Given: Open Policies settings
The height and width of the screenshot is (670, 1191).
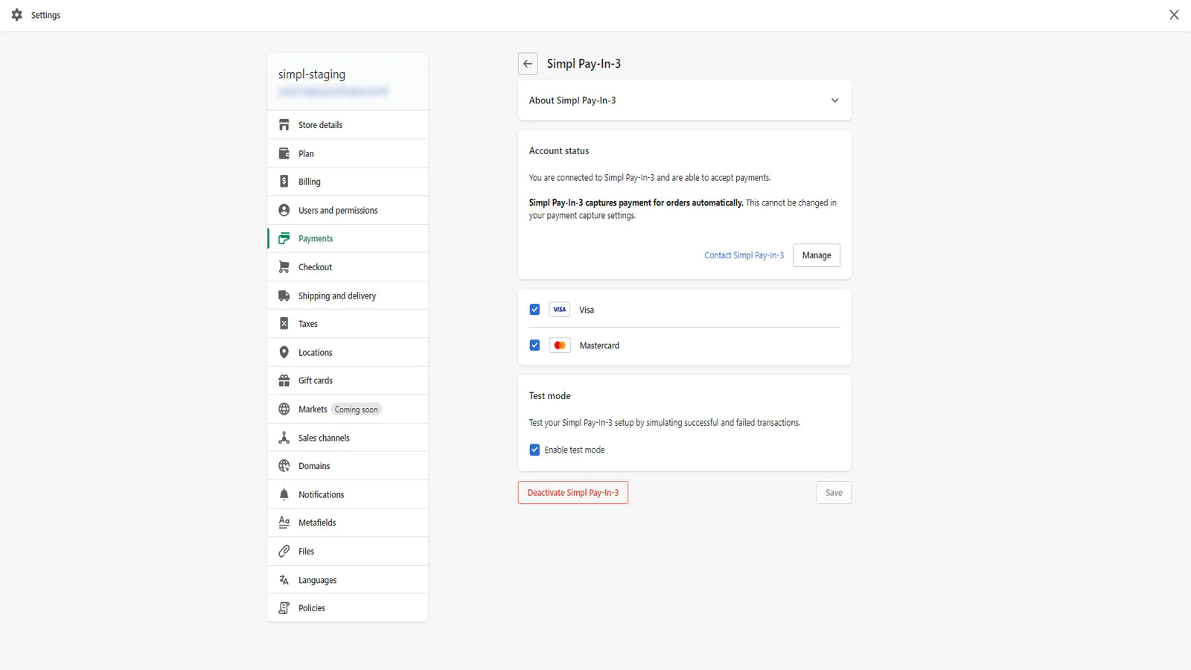Looking at the screenshot, I should click(x=348, y=608).
